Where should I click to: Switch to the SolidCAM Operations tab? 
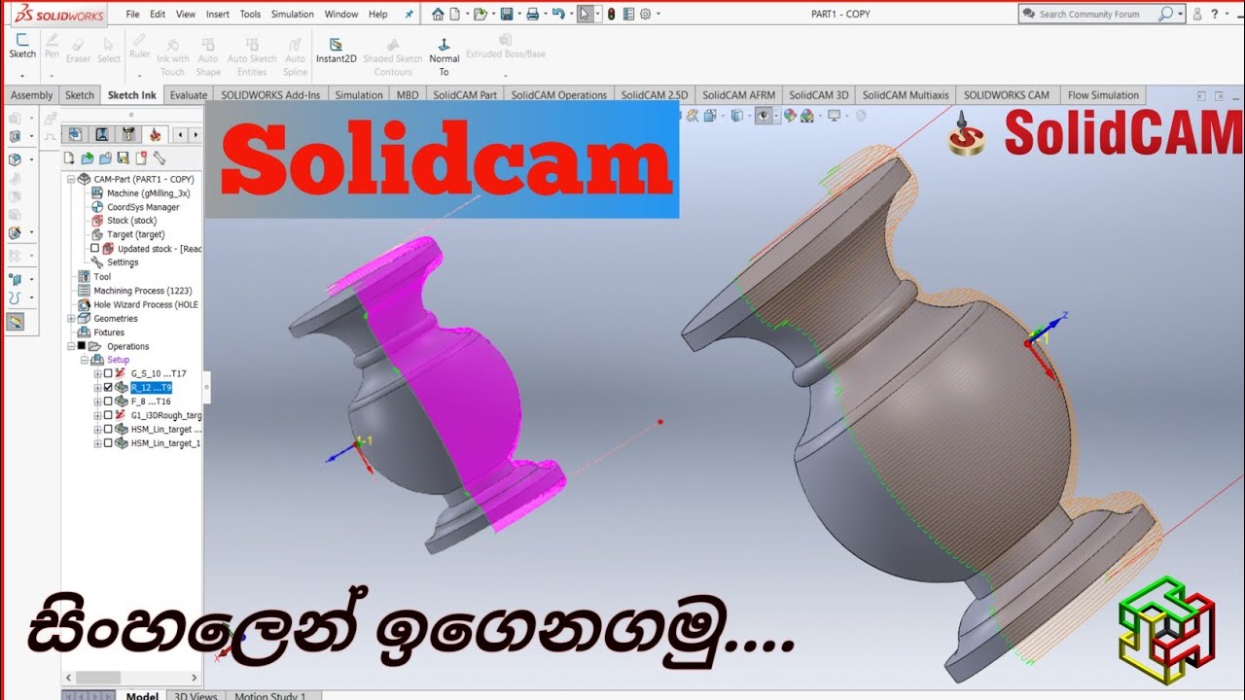(559, 95)
